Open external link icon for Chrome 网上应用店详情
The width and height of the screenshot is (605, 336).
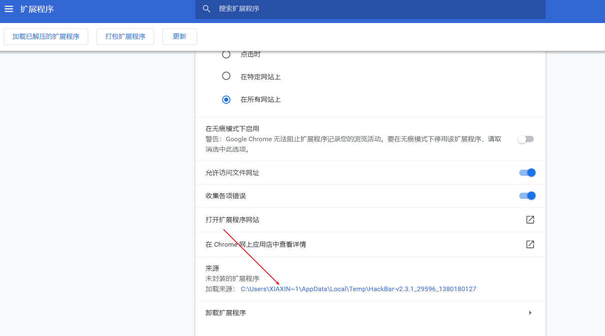pos(530,244)
